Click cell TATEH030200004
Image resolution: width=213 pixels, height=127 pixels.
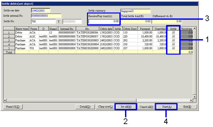[x=87, y=44]
